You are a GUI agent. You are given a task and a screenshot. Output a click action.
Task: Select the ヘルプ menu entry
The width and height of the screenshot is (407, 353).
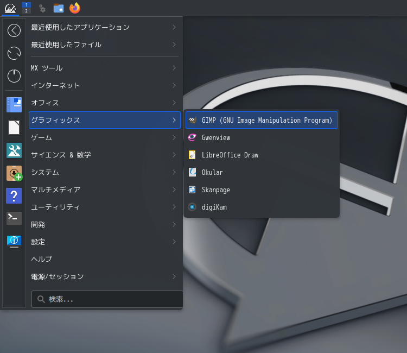105,259
